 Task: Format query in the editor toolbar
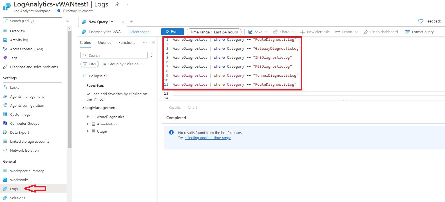tap(419, 32)
